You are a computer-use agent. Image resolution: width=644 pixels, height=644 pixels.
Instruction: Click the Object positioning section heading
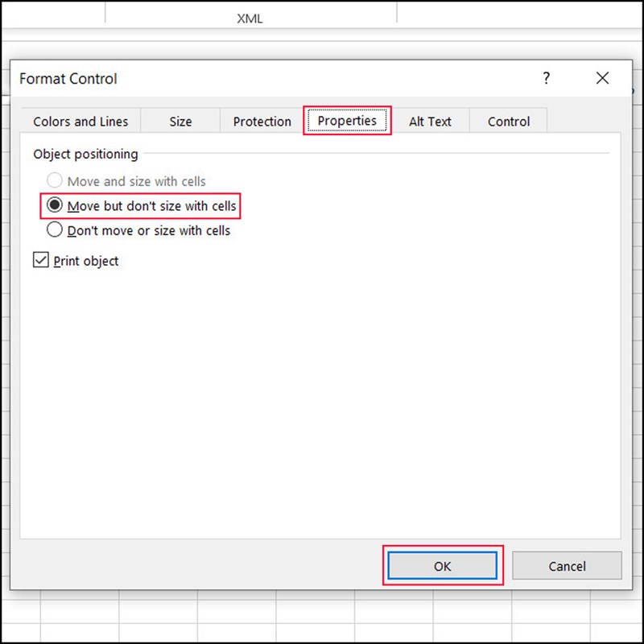(85, 154)
